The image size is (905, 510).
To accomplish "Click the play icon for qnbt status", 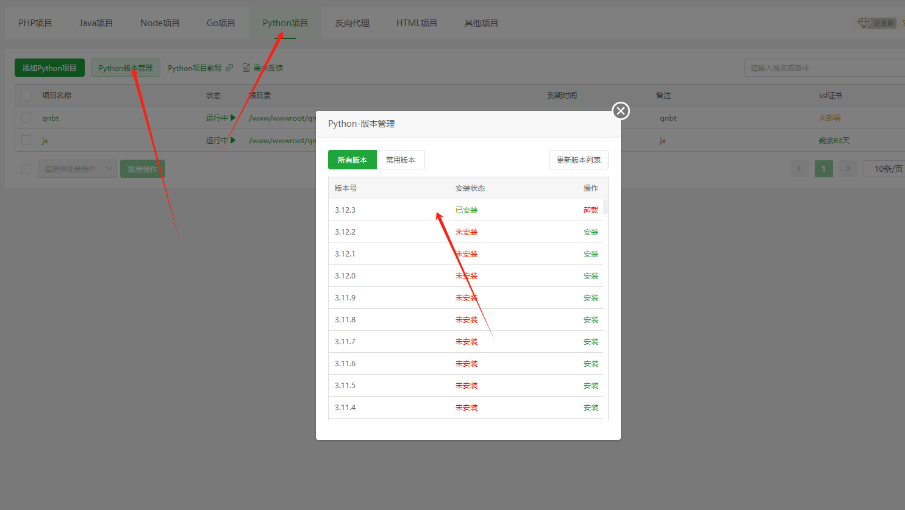I will (x=233, y=118).
